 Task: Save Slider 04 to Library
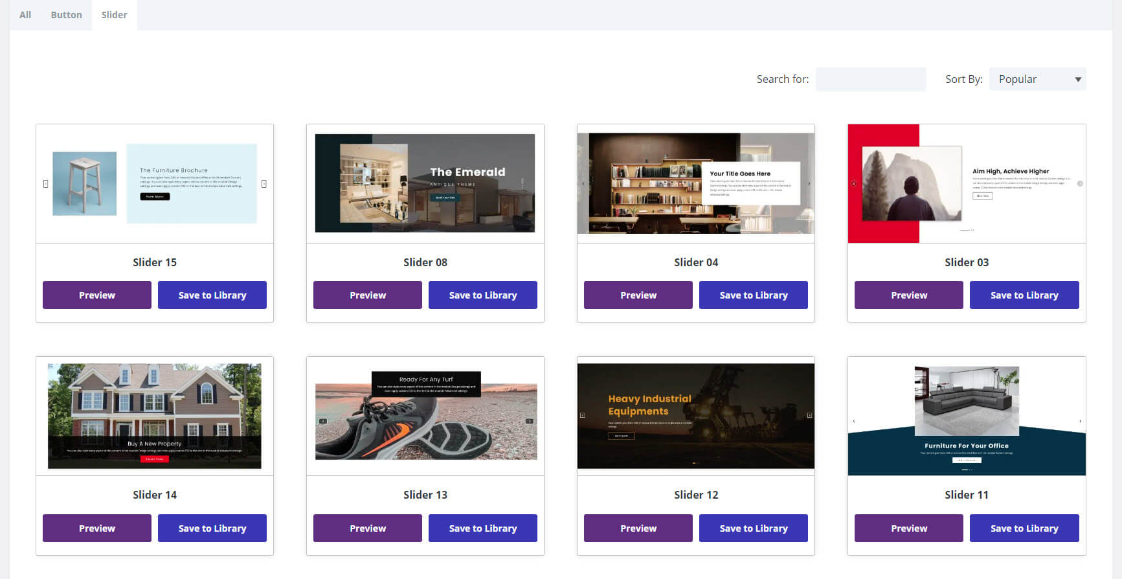(754, 295)
